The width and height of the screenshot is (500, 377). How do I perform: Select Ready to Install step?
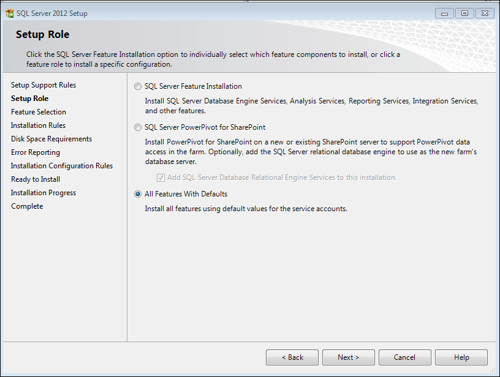[x=36, y=179]
